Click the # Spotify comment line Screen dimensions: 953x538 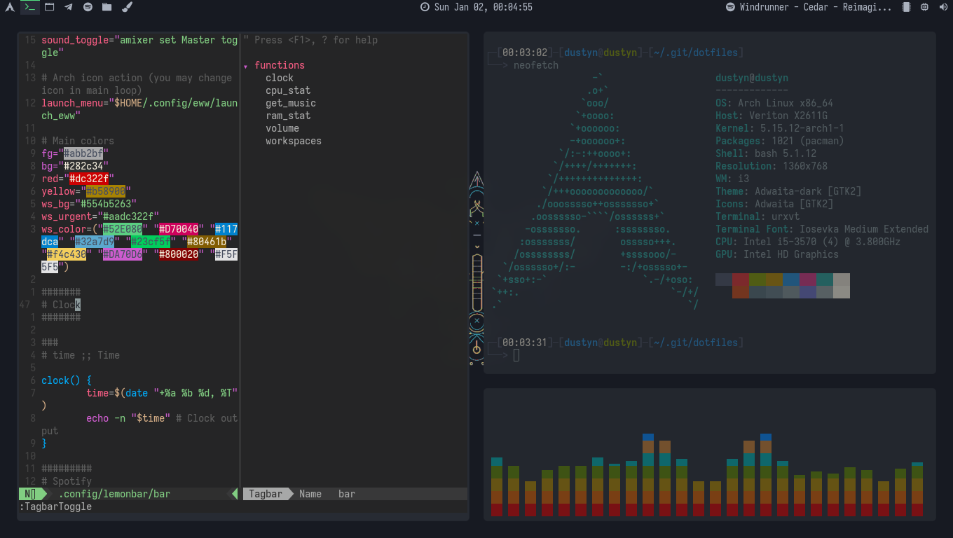[67, 481]
